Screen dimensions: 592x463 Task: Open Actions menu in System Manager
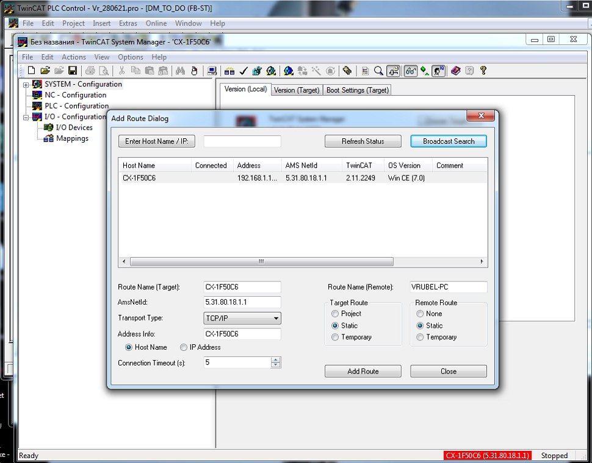click(x=74, y=57)
